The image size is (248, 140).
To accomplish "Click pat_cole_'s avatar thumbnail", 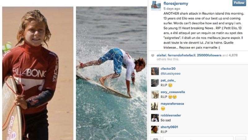I will click(155, 83).
